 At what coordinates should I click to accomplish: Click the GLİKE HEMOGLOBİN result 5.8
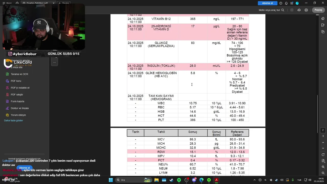[x=193, y=73]
